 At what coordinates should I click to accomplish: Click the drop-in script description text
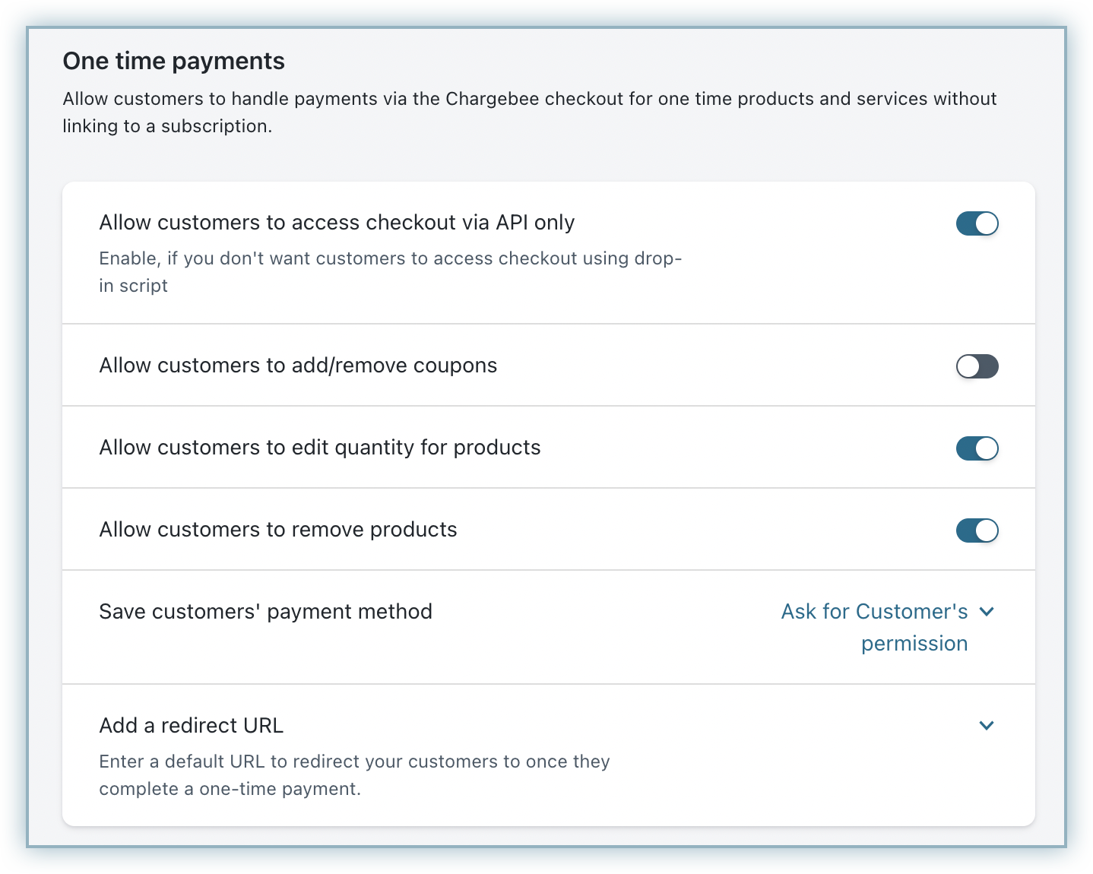click(x=390, y=272)
